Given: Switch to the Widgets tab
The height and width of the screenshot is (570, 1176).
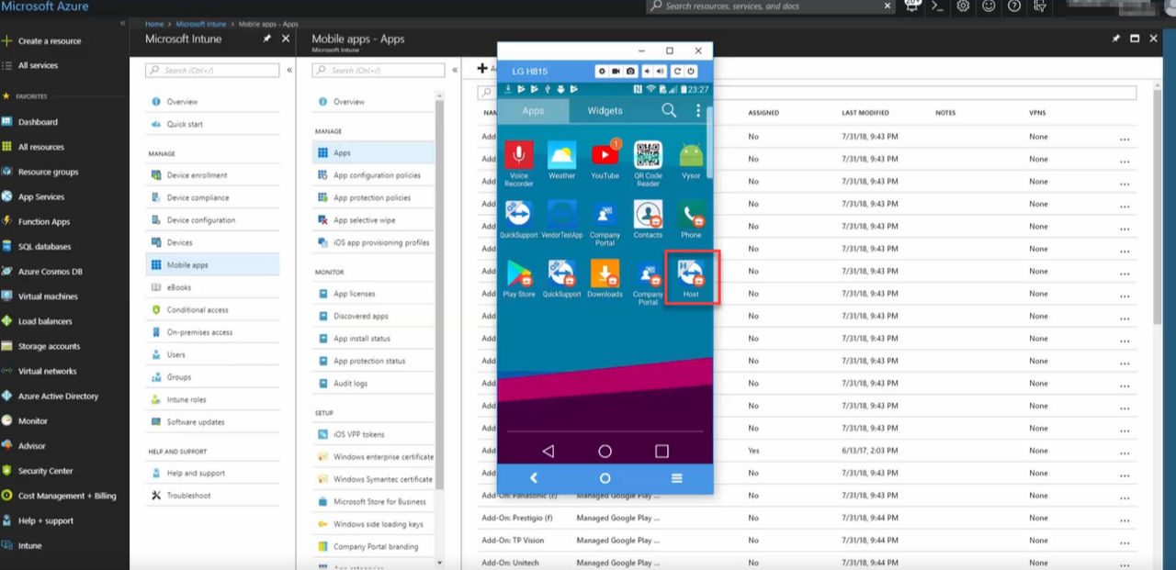Looking at the screenshot, I should coord(605,110).
